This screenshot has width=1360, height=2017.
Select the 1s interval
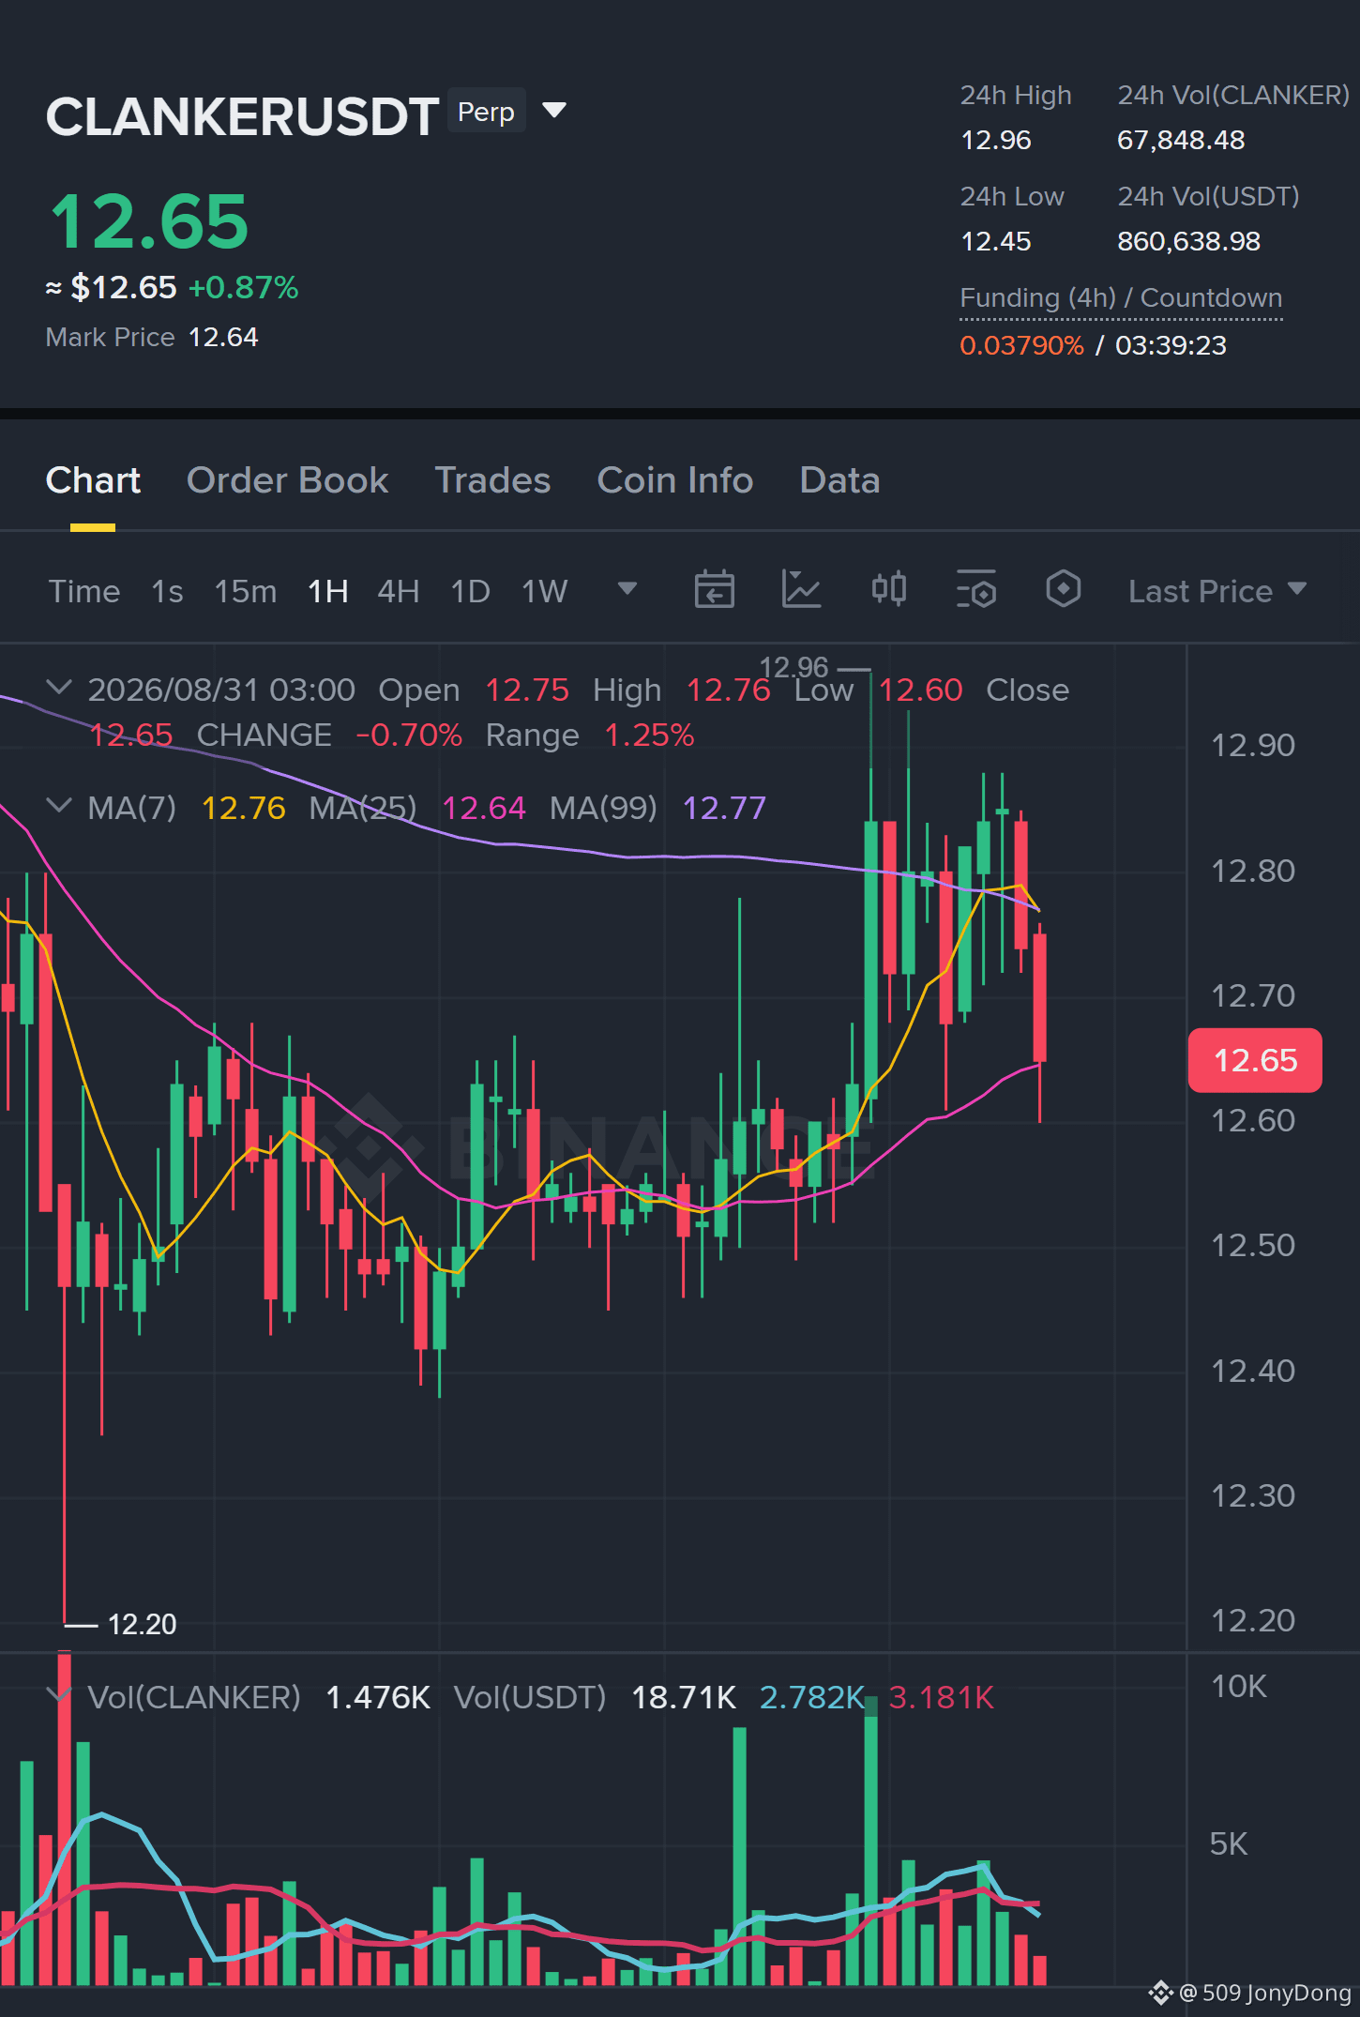point(167,591)
